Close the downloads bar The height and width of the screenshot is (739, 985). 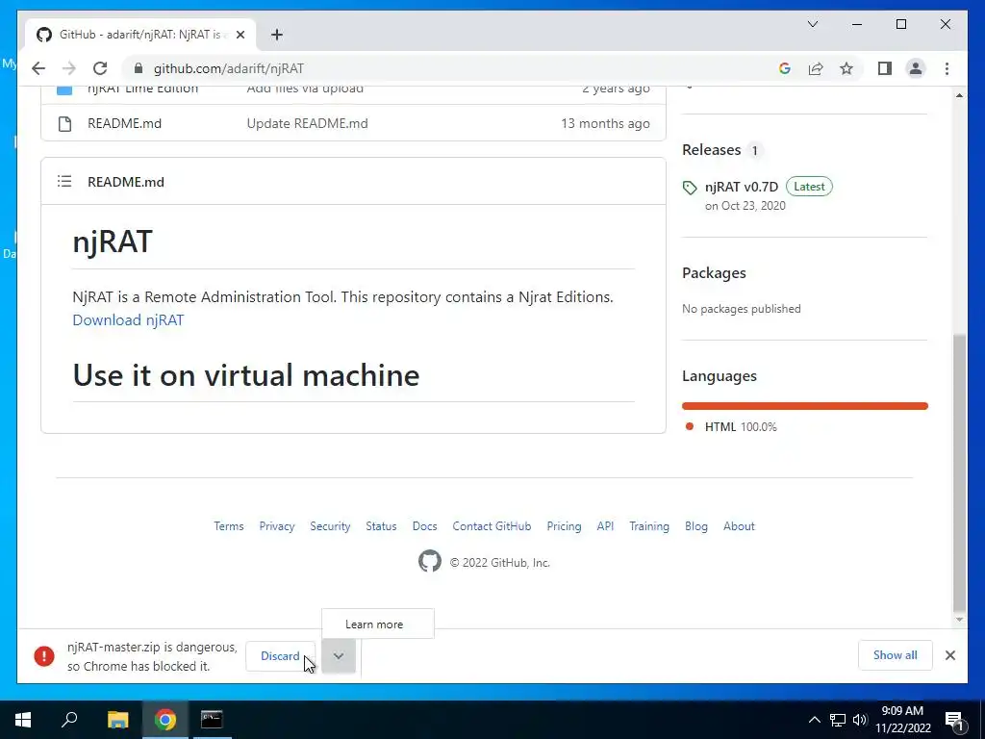949,655
